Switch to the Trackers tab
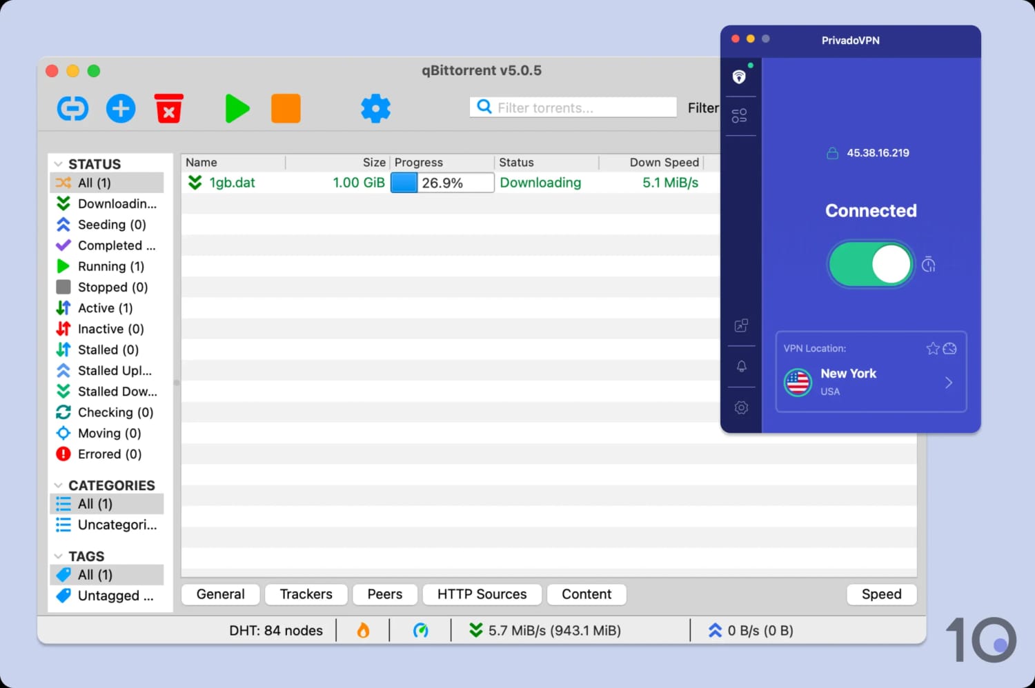 click(306, 594)
